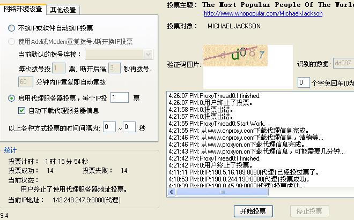Toggle the 自动下载代理服务器信息 checkbox
Viewport: 354px width, 220px height.
22,111
